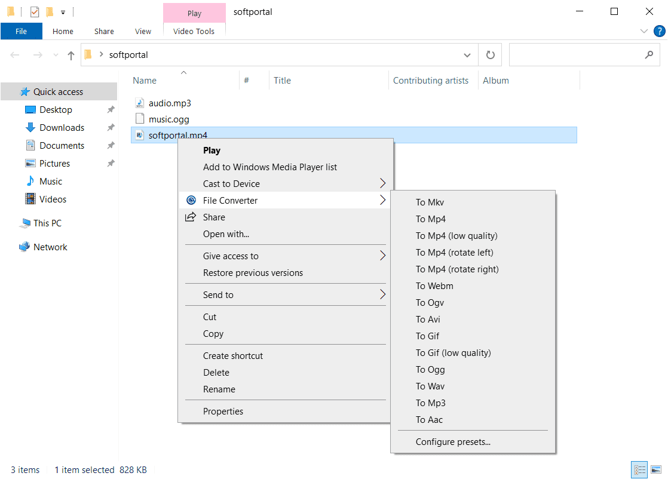The height and width of the screenshot is (479, 668).
Task: Open the Videos folder in Quick access
Action: click(53, 199)
